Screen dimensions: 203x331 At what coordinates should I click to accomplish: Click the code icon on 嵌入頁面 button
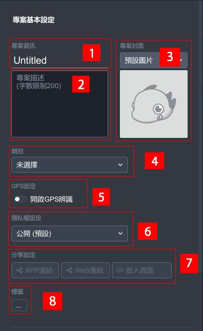(x=120, y=270)
